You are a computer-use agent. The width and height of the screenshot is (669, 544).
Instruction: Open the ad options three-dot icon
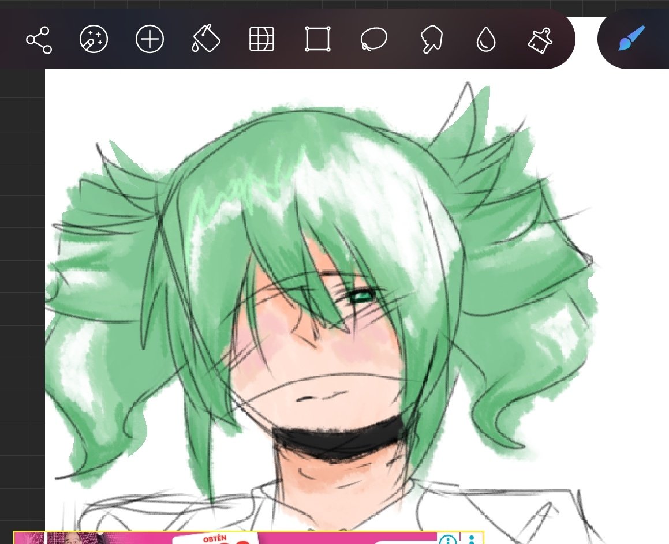pyautogui.click(x=472, y=539)
